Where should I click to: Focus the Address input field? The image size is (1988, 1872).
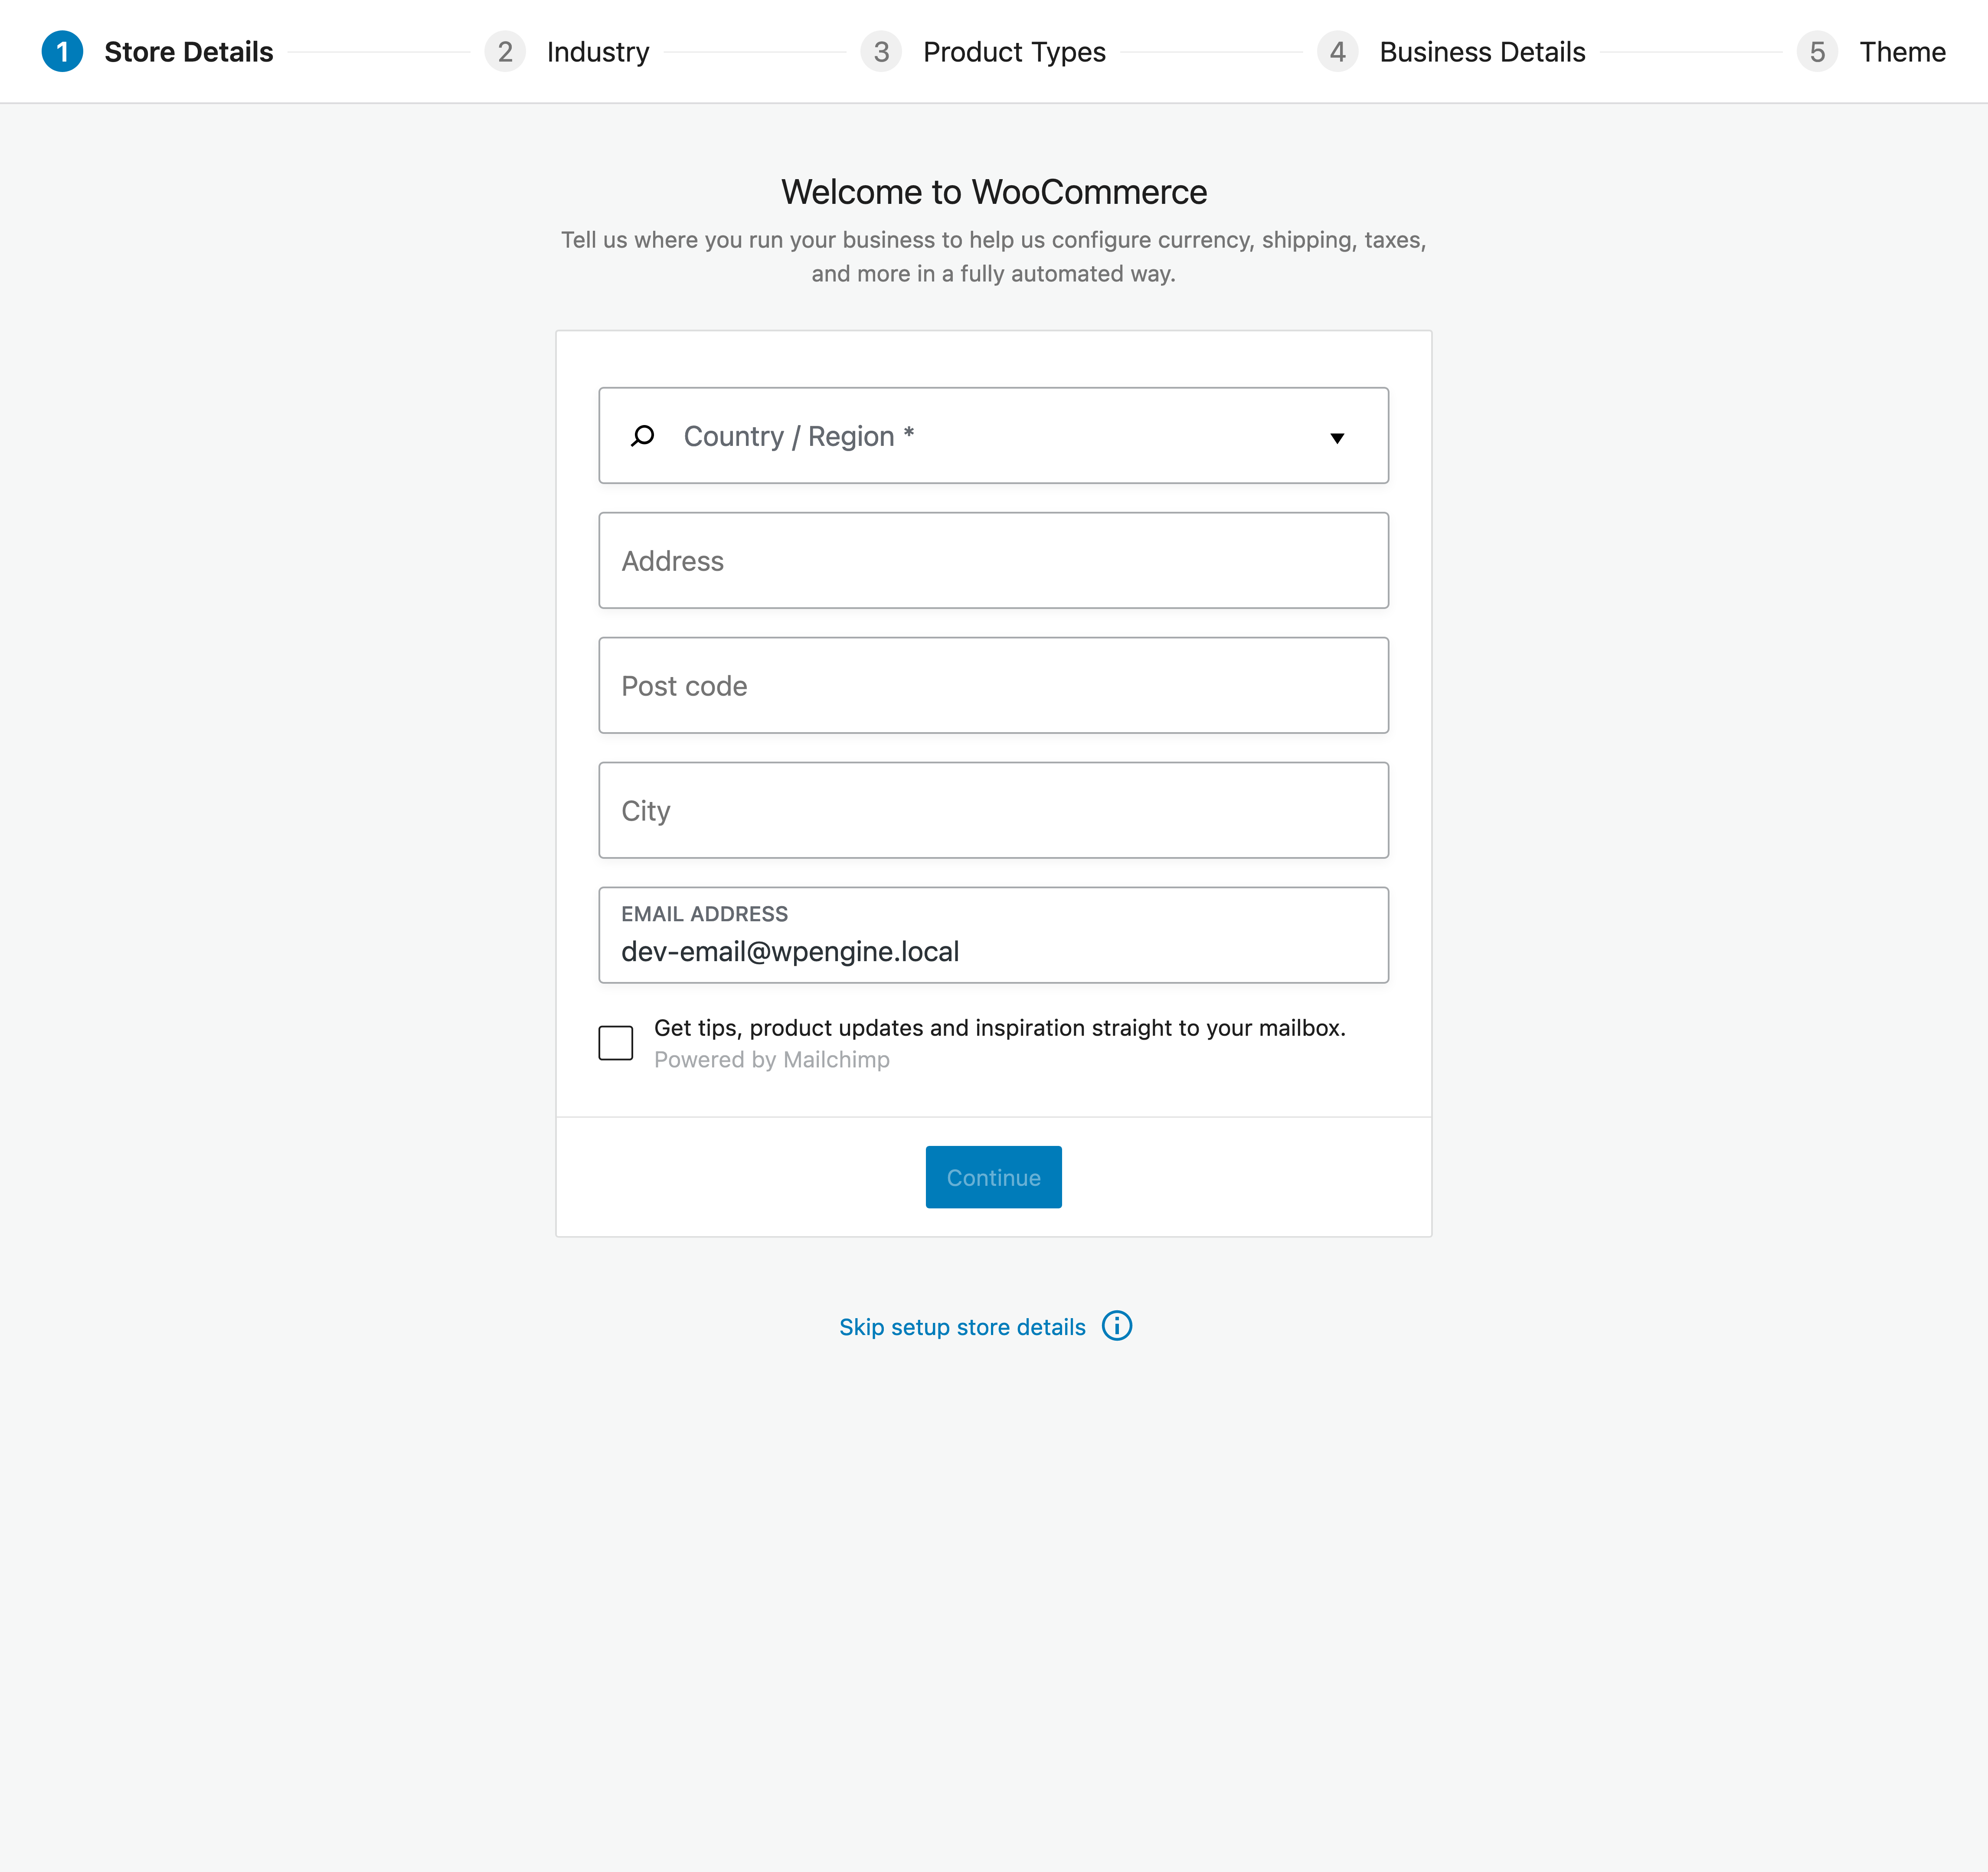pos(993,561)
